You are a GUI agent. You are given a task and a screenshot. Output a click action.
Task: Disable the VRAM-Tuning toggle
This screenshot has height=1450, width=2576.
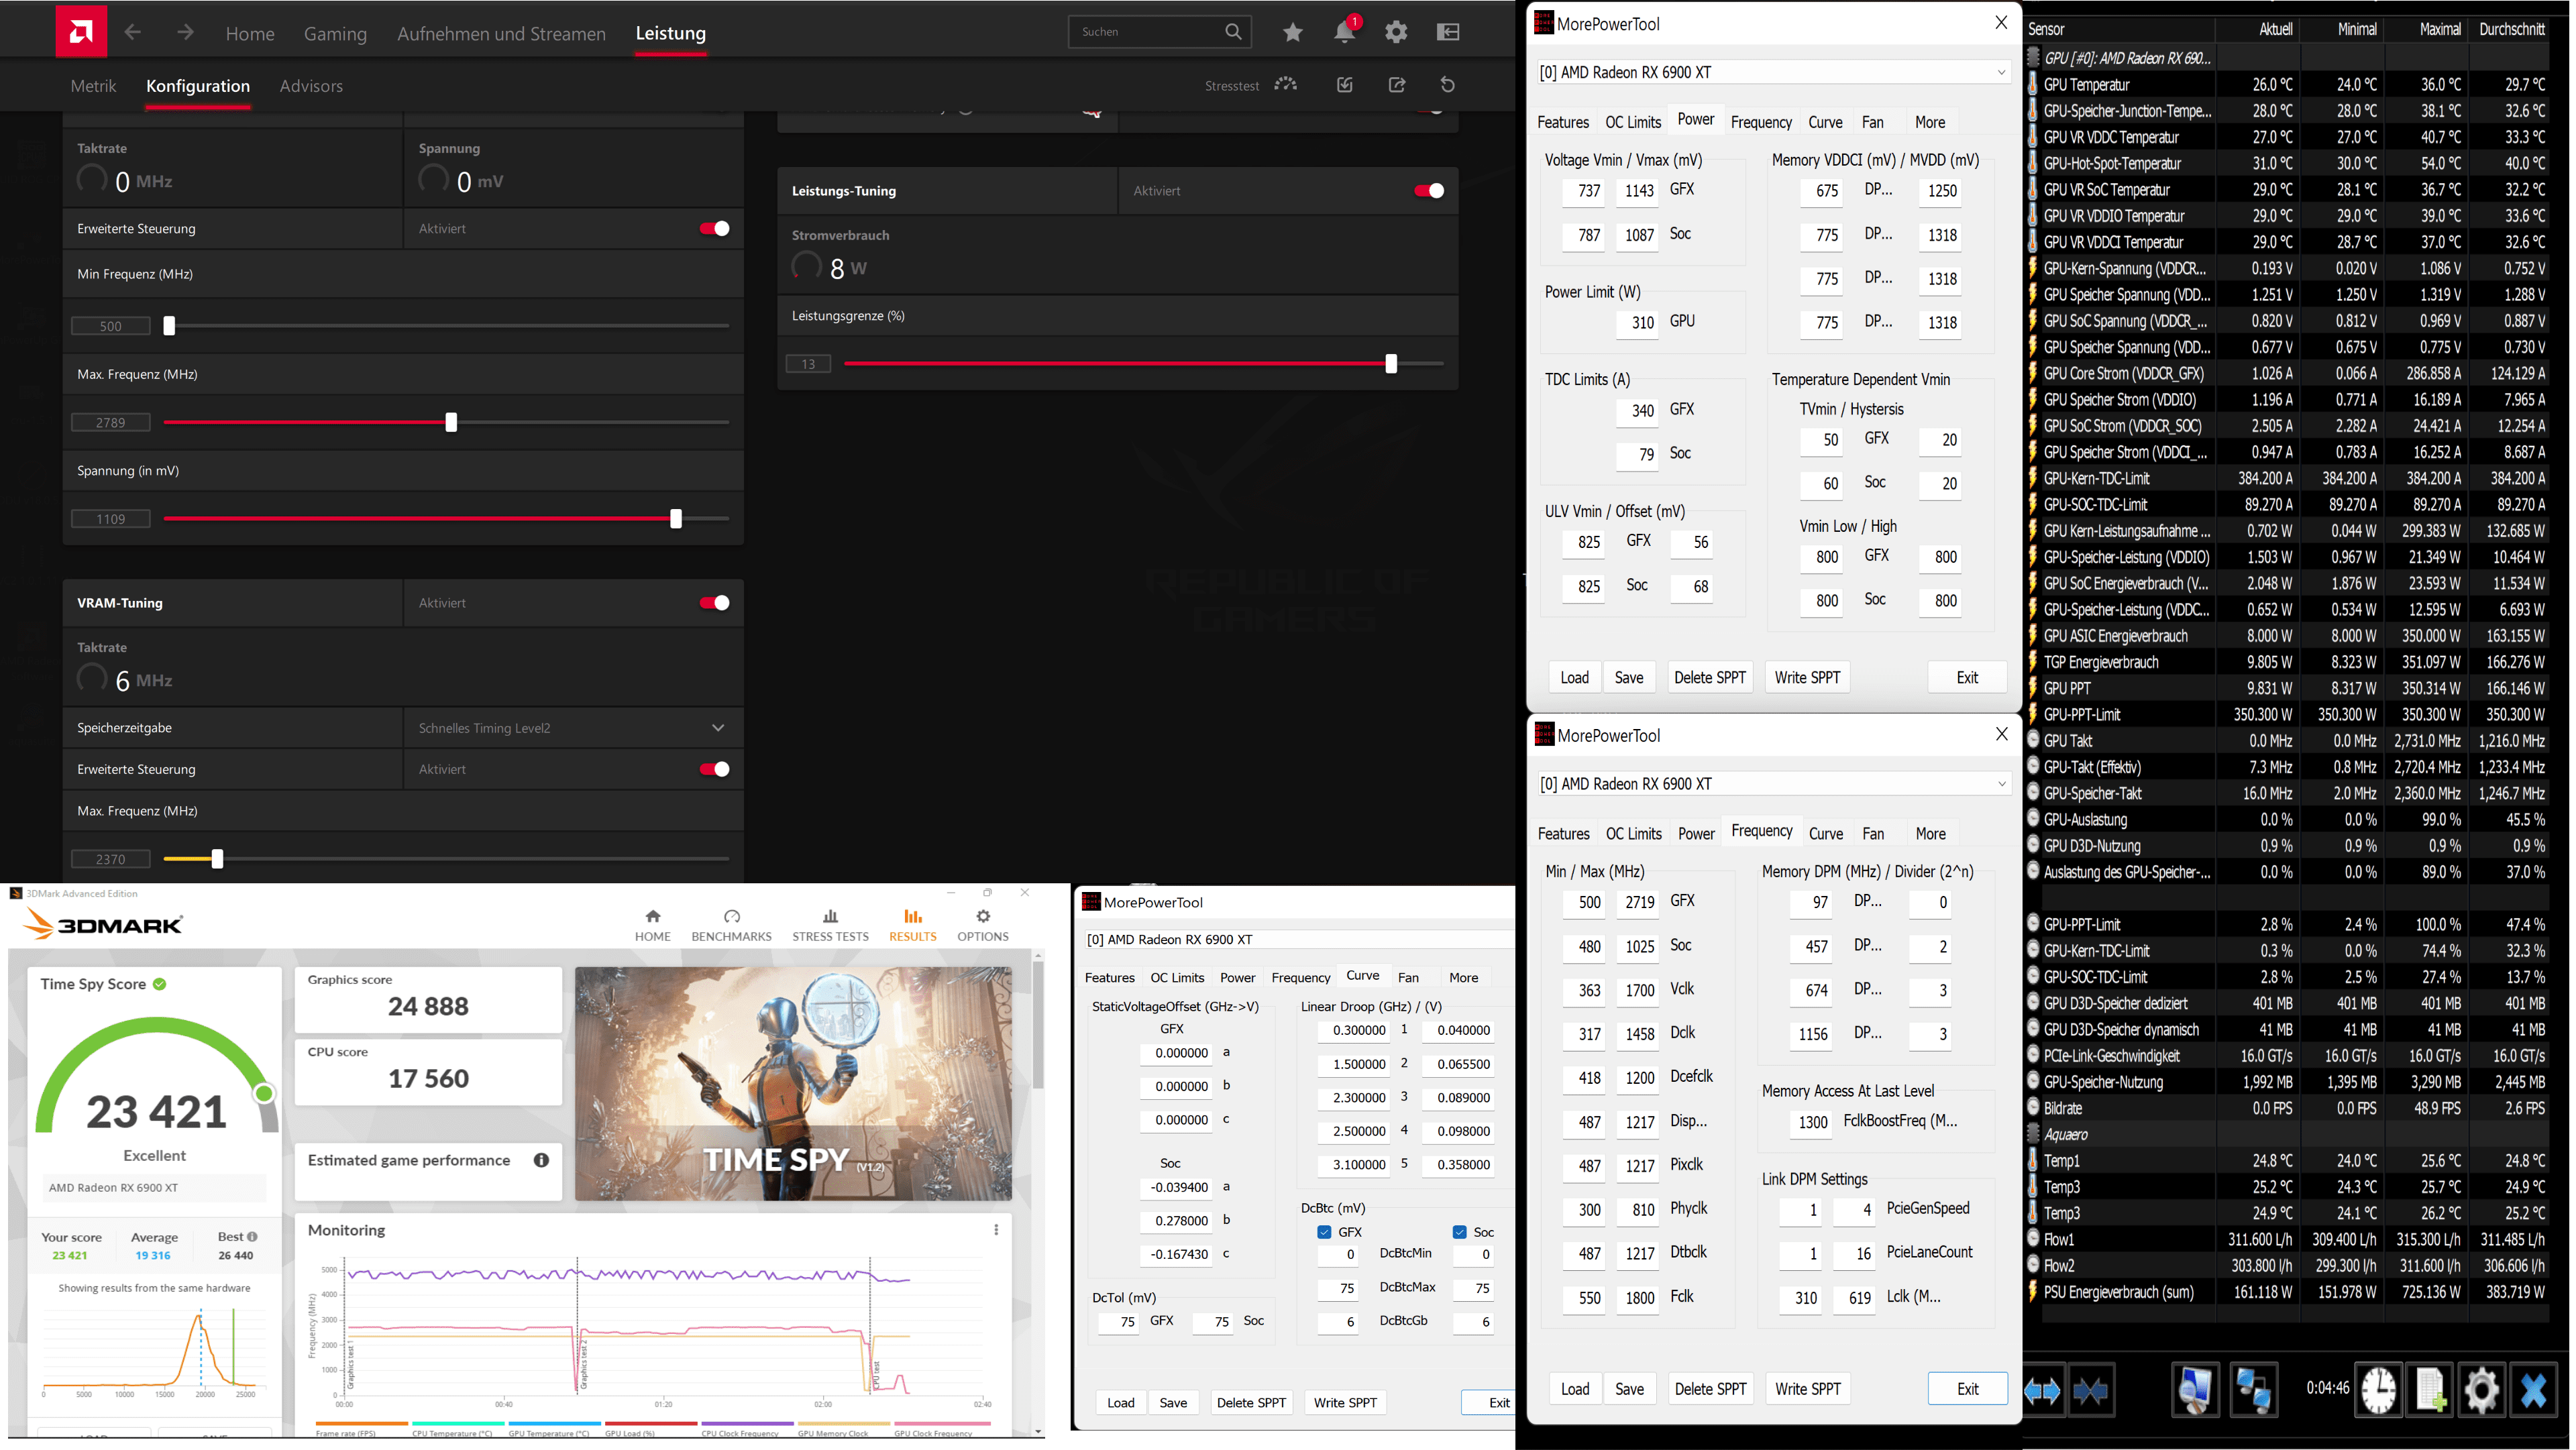click(714, 603)
